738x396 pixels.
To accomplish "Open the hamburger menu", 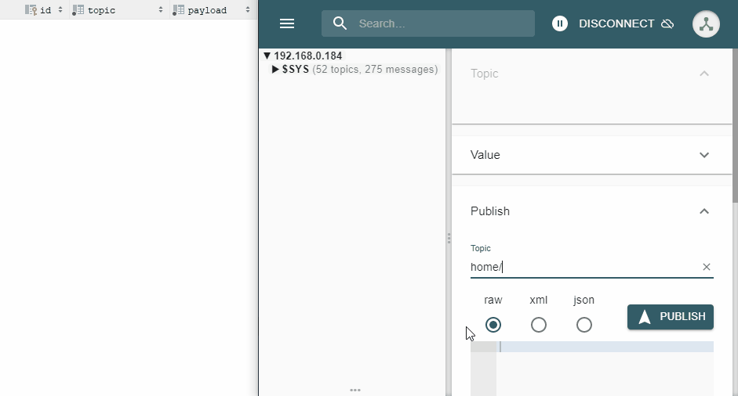I will point(287,23).
